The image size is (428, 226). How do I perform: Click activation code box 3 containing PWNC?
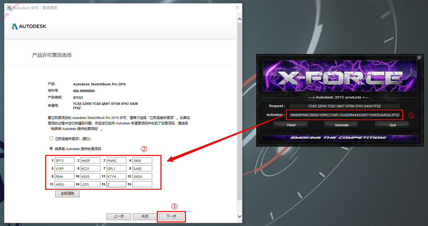pos(116,160)
